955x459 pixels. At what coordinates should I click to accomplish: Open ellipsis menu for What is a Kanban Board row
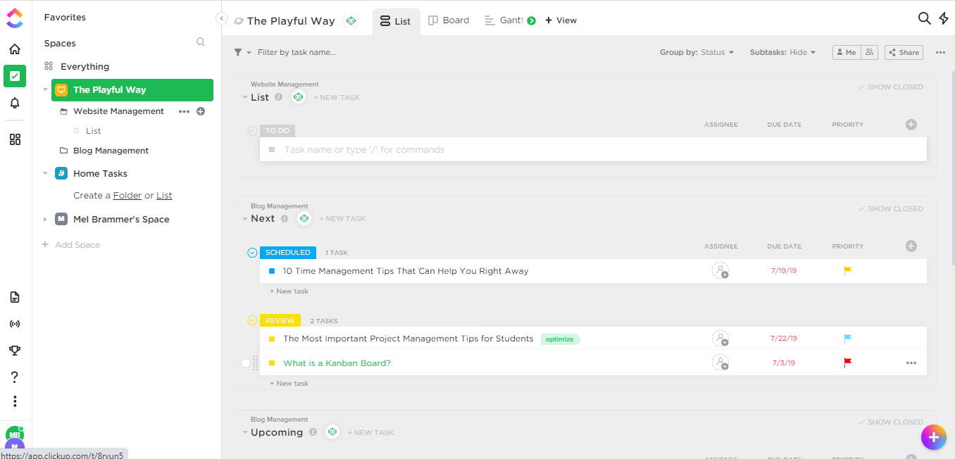pyautogui.click(x=911, y=363)
